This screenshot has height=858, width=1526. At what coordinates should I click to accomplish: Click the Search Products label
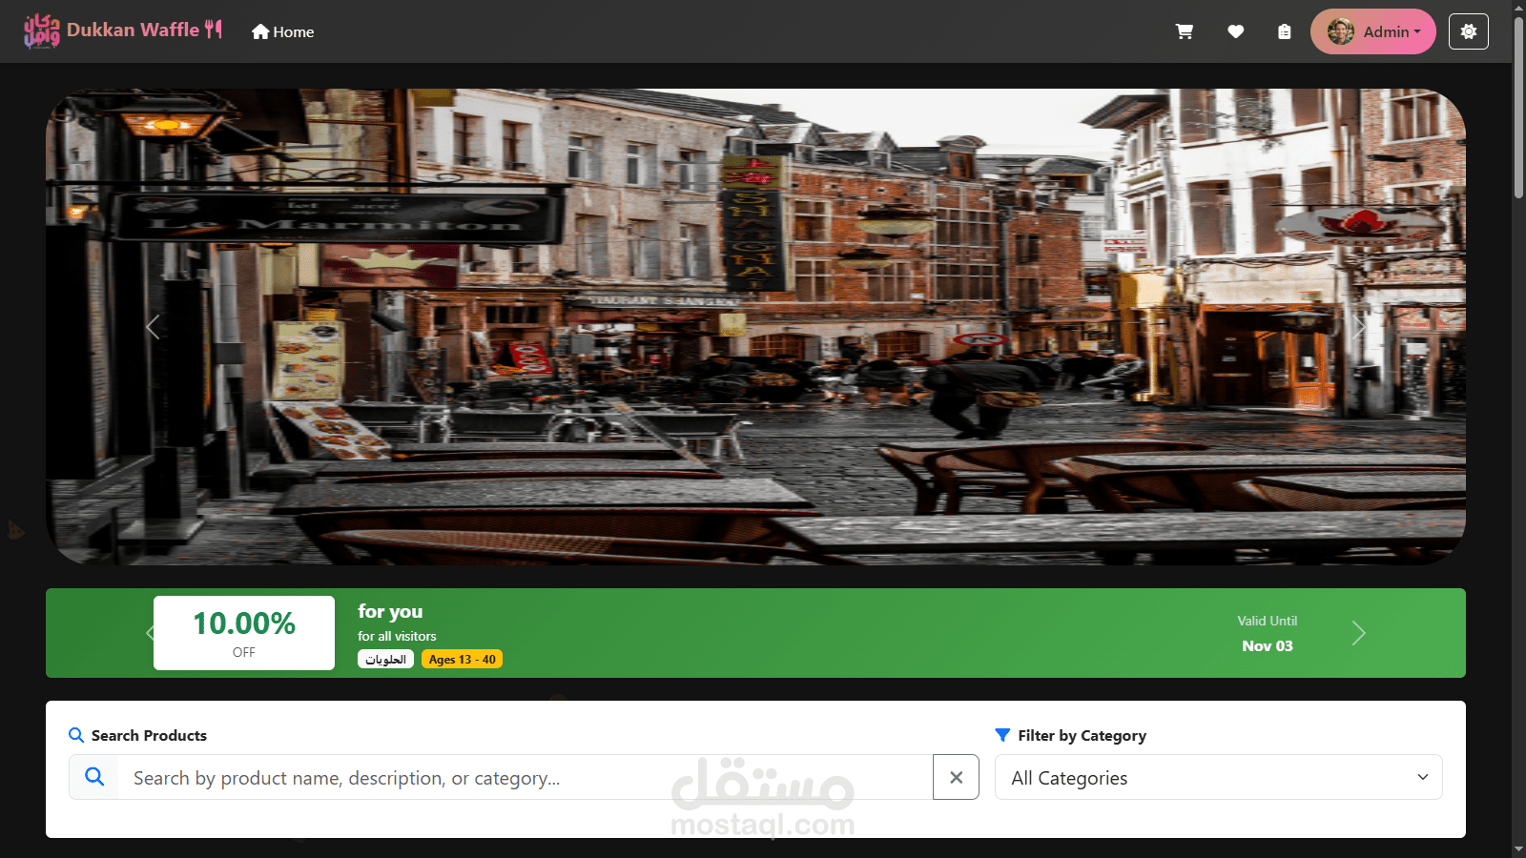149,735
